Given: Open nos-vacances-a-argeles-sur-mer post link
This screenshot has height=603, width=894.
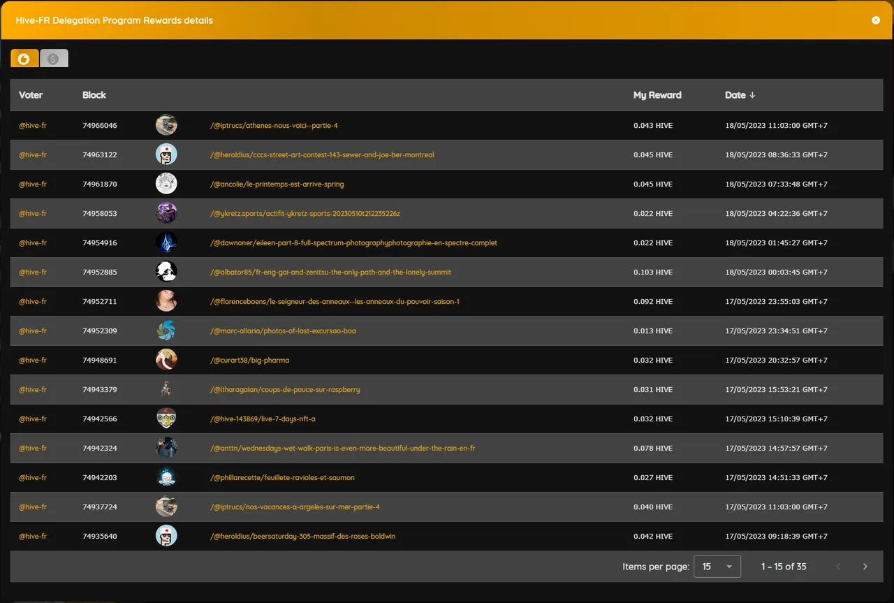Looking at the screenshot, I should (x=295, y=507).
